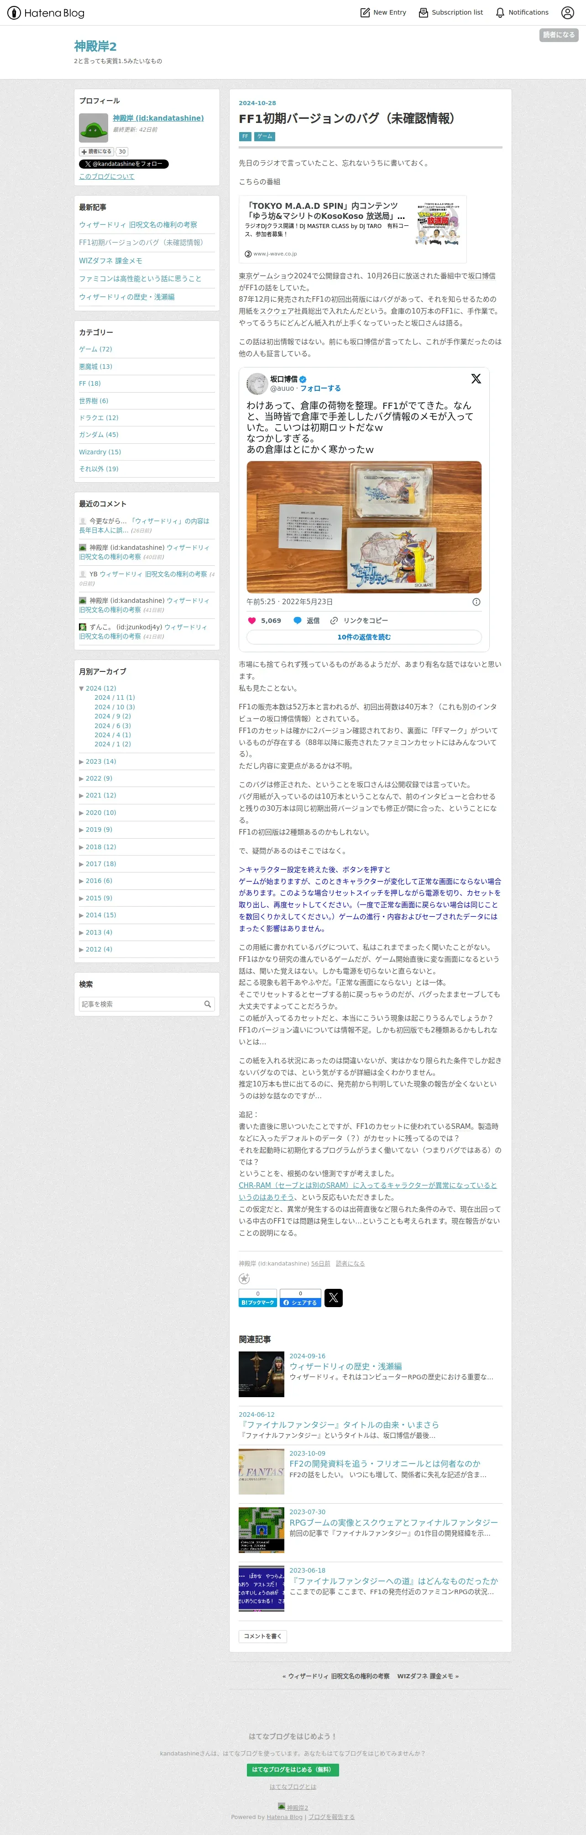Image resolution: width=586 pixels, height=1835 pixels.
Task: Open related thumbnail RPGブームの実像
Action: point(261,1529)
